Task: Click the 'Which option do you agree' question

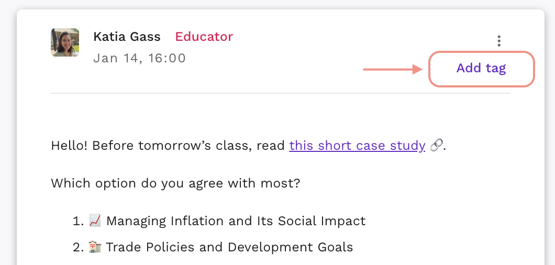Action: coord(175,183)
